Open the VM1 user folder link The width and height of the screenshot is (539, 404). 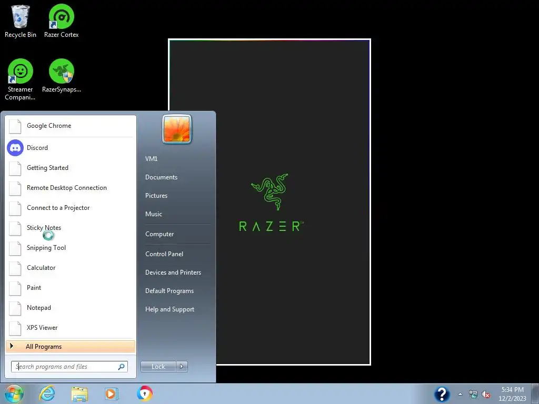[151, 159]
